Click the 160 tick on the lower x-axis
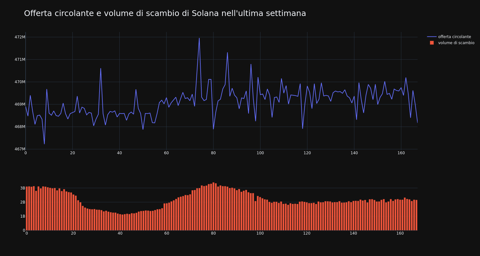 [400, 233]
